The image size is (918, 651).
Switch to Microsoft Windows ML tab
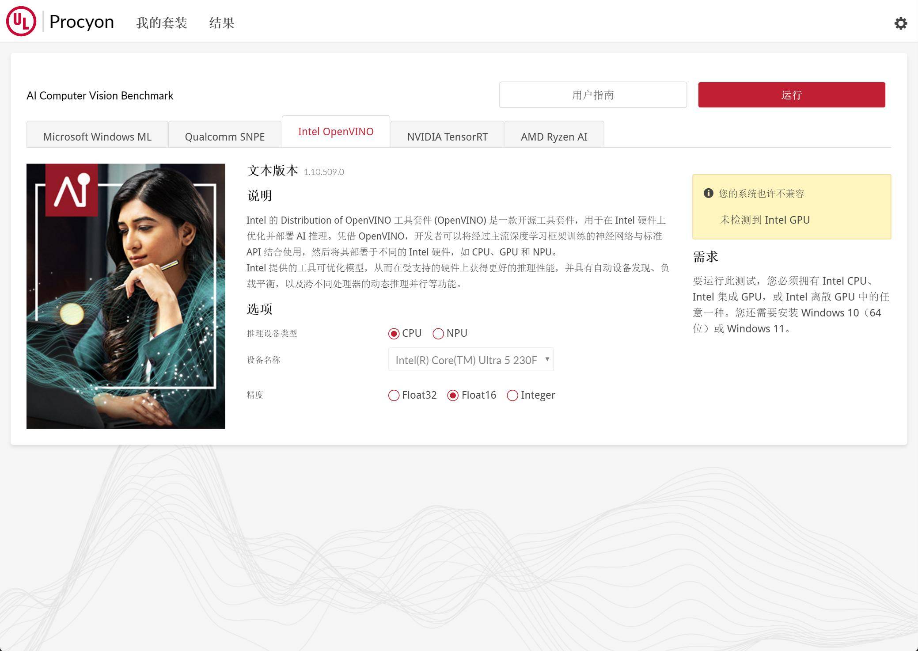[x=97, y=137]
